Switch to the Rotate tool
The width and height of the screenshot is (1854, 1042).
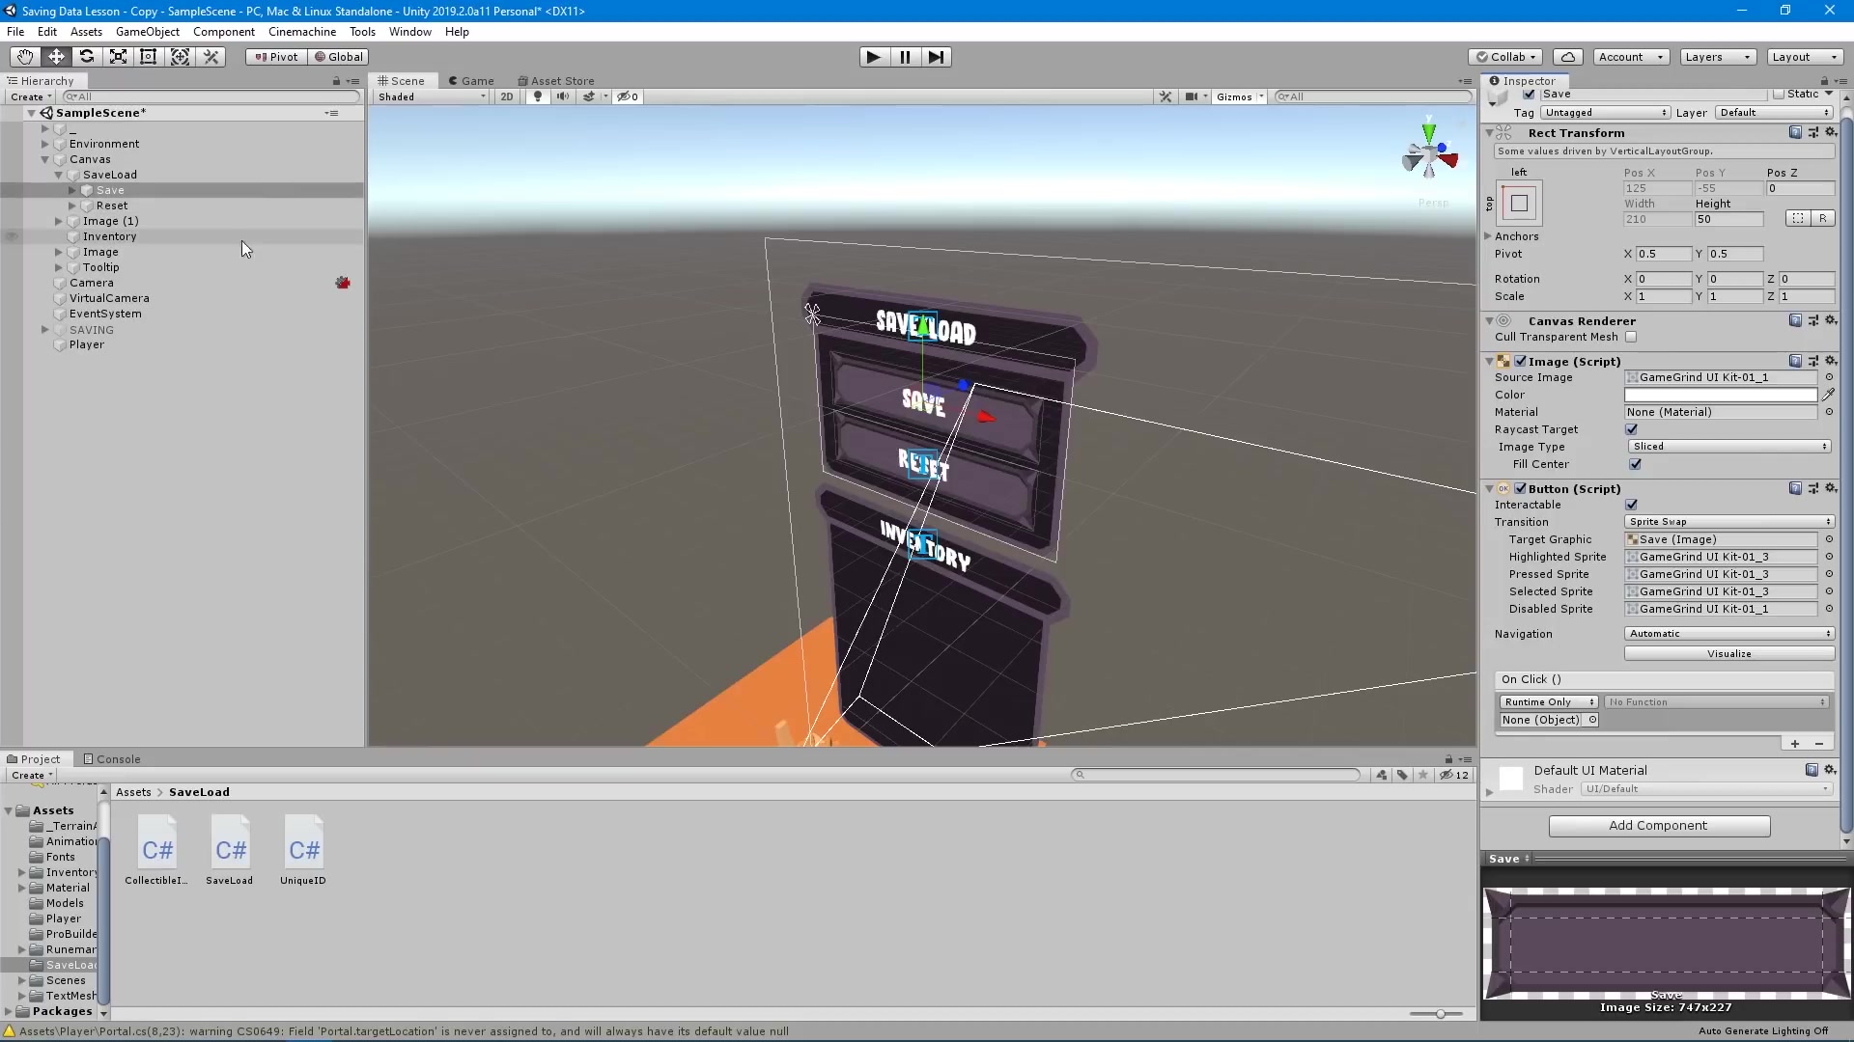87,56
